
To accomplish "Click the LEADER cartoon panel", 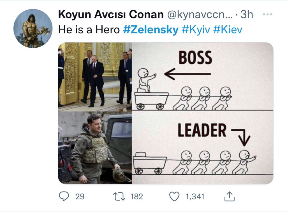I will 202,148.
